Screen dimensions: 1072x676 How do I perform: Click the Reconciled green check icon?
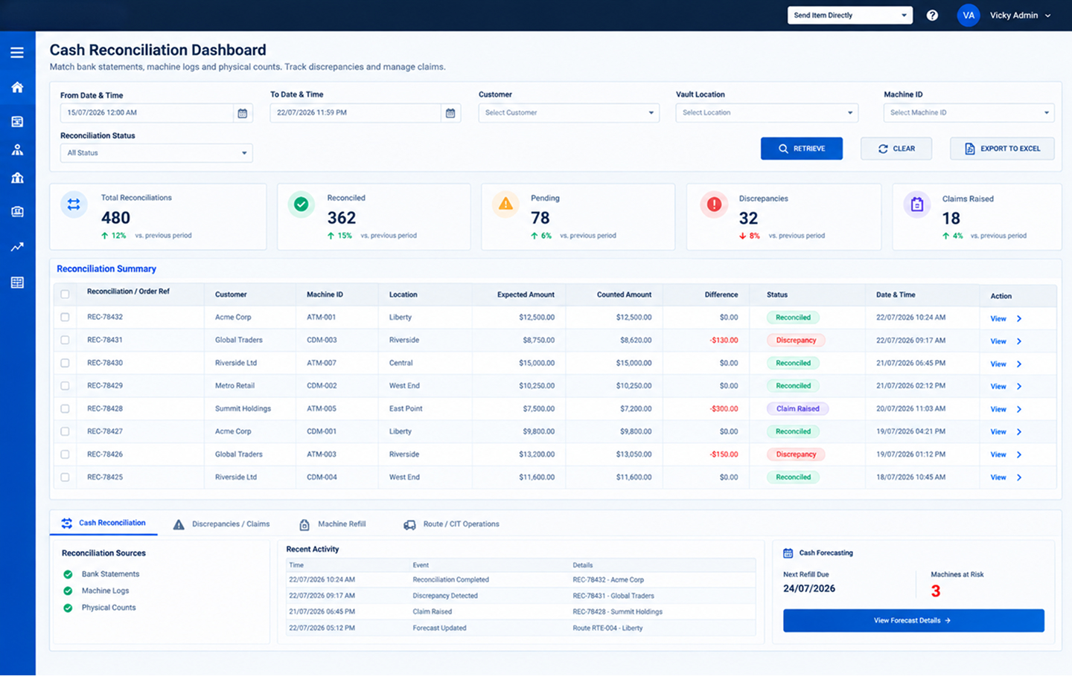[x=301, y=204]
